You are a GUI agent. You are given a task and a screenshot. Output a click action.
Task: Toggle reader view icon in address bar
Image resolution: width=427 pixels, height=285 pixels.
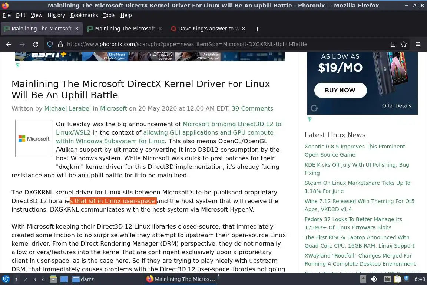pyautogui.click(x=393, y=44)
